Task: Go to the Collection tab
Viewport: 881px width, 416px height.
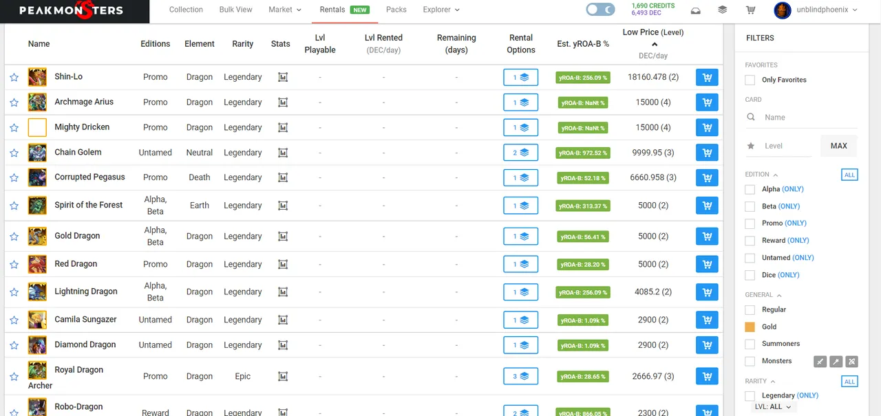Action: coord(186,10)
